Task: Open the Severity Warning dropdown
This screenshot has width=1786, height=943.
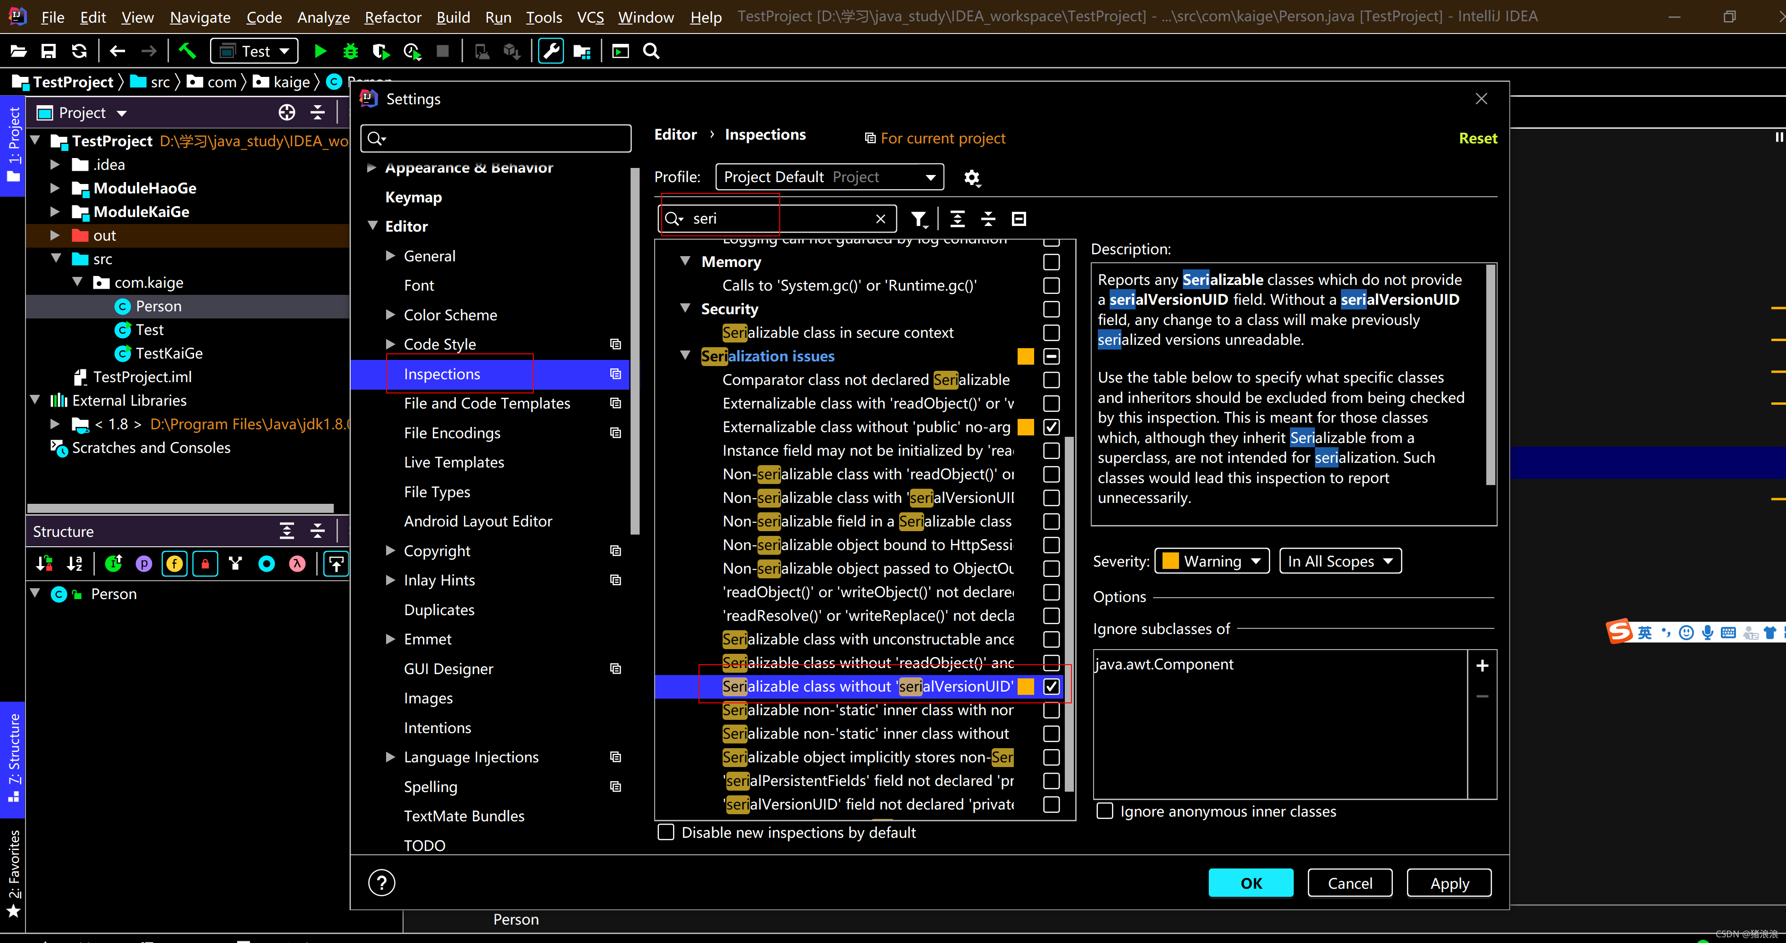Action: (x=1212, y=561)
